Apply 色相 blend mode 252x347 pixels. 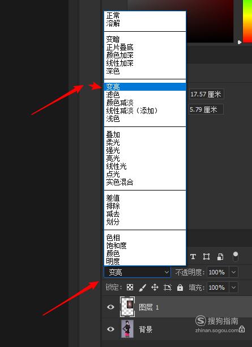point(145,238)
